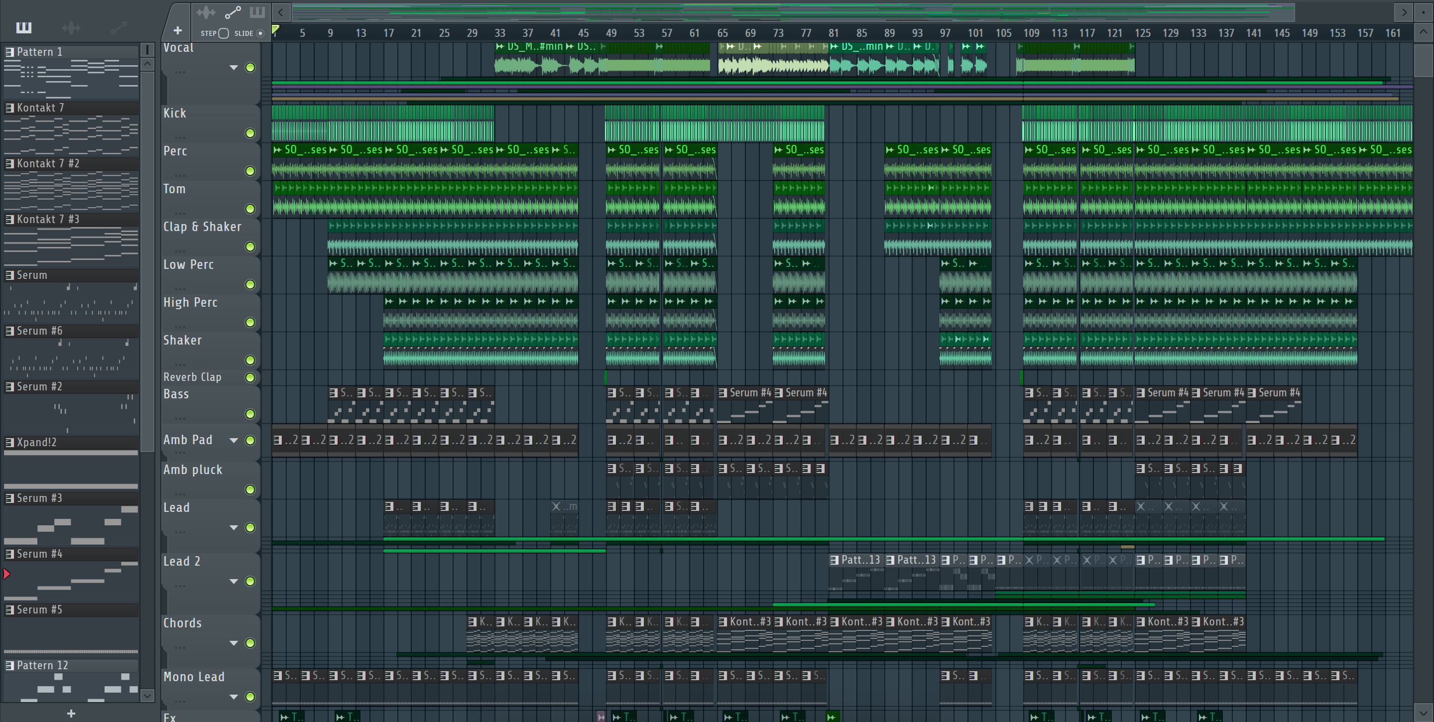This screenshot has height=722, width=1434.
Task: Toggle the SLIDE radio button
Action: point(260,33)
